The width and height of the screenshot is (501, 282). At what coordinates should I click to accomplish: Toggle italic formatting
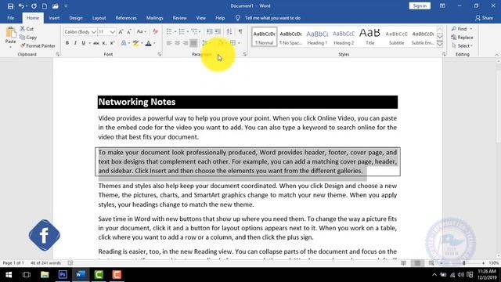tap(75, 43)
